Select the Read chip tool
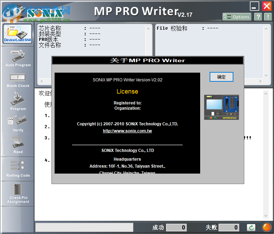 tap(18, 145)
